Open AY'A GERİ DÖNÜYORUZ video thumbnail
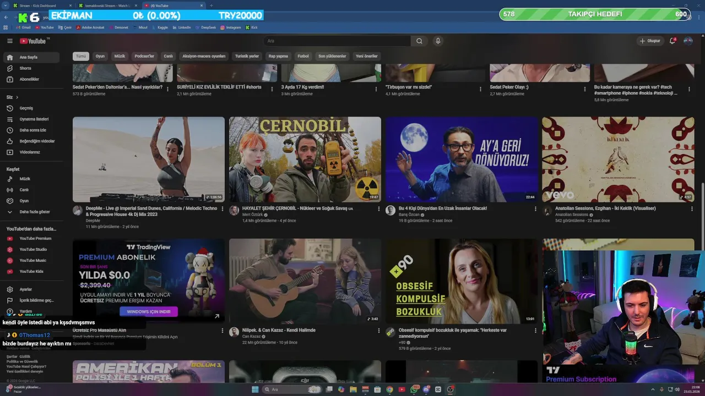The image size is (705, 396). coord(462,159)
